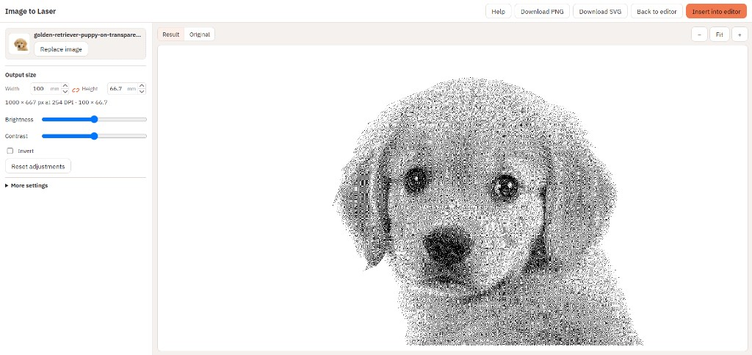Click the Fit zoom button

(720, 35)
